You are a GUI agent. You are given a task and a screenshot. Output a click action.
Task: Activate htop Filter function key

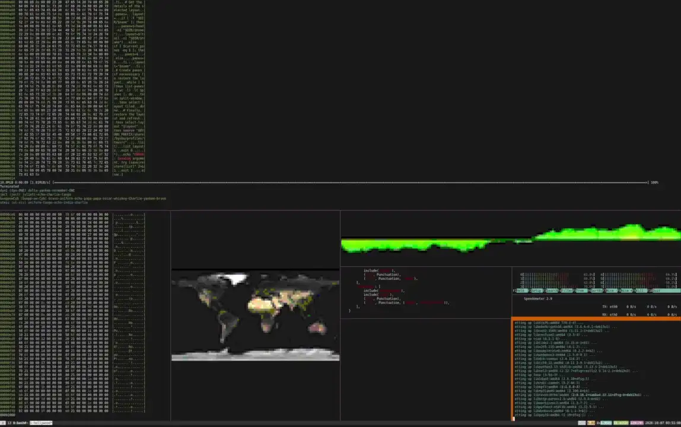pyautogui.click(x=567, y=291)
